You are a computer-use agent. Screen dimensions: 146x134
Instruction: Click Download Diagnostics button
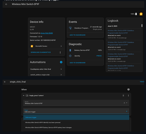tap(41, 52)
